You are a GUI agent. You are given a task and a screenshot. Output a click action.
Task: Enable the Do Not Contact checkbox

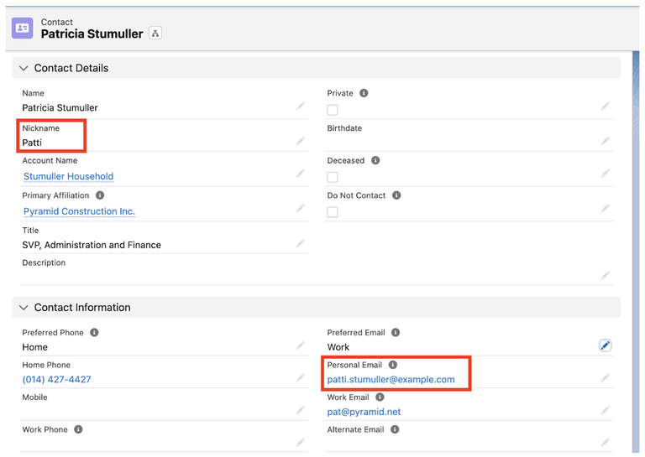pos(333,212)
